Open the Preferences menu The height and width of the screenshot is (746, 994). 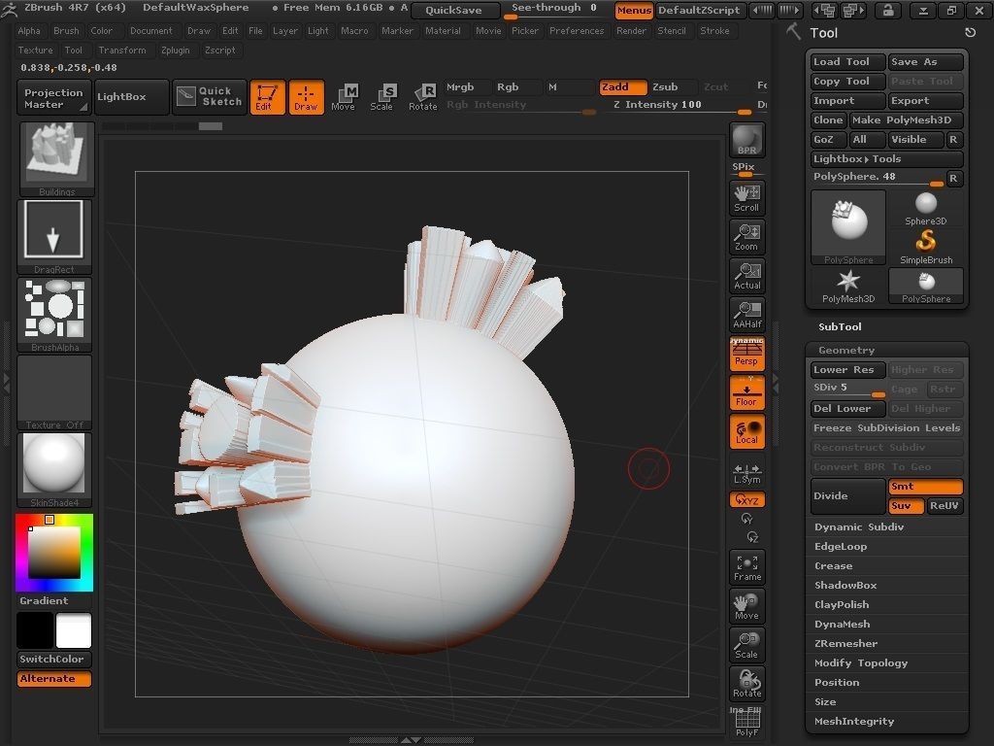(x=577, y=30)
